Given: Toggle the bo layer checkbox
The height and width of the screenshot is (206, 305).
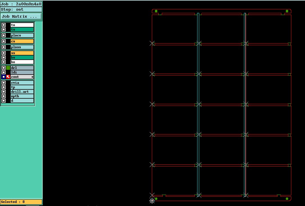Looking at the screenshot, I should coord(4,62).
